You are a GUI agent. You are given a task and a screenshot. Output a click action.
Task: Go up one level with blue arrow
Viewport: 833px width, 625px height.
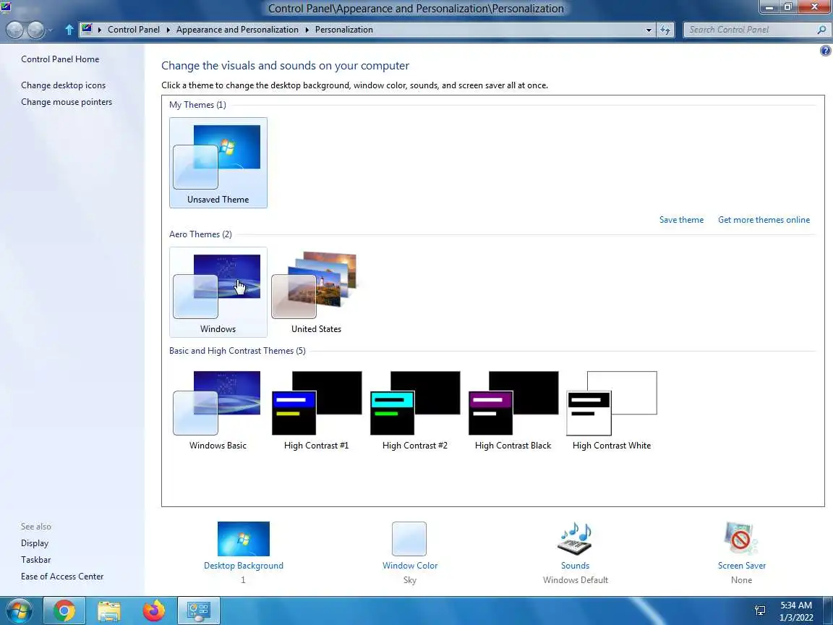click(x=69, y=30)
